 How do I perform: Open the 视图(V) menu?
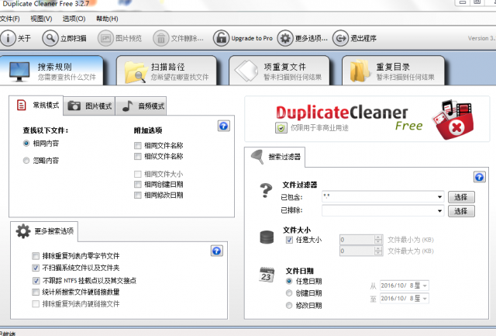click(41, 19)
